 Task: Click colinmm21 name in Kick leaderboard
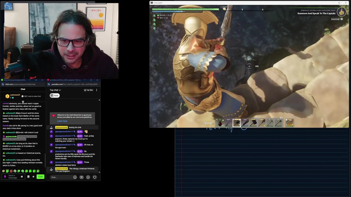click(x=15, y=95)
